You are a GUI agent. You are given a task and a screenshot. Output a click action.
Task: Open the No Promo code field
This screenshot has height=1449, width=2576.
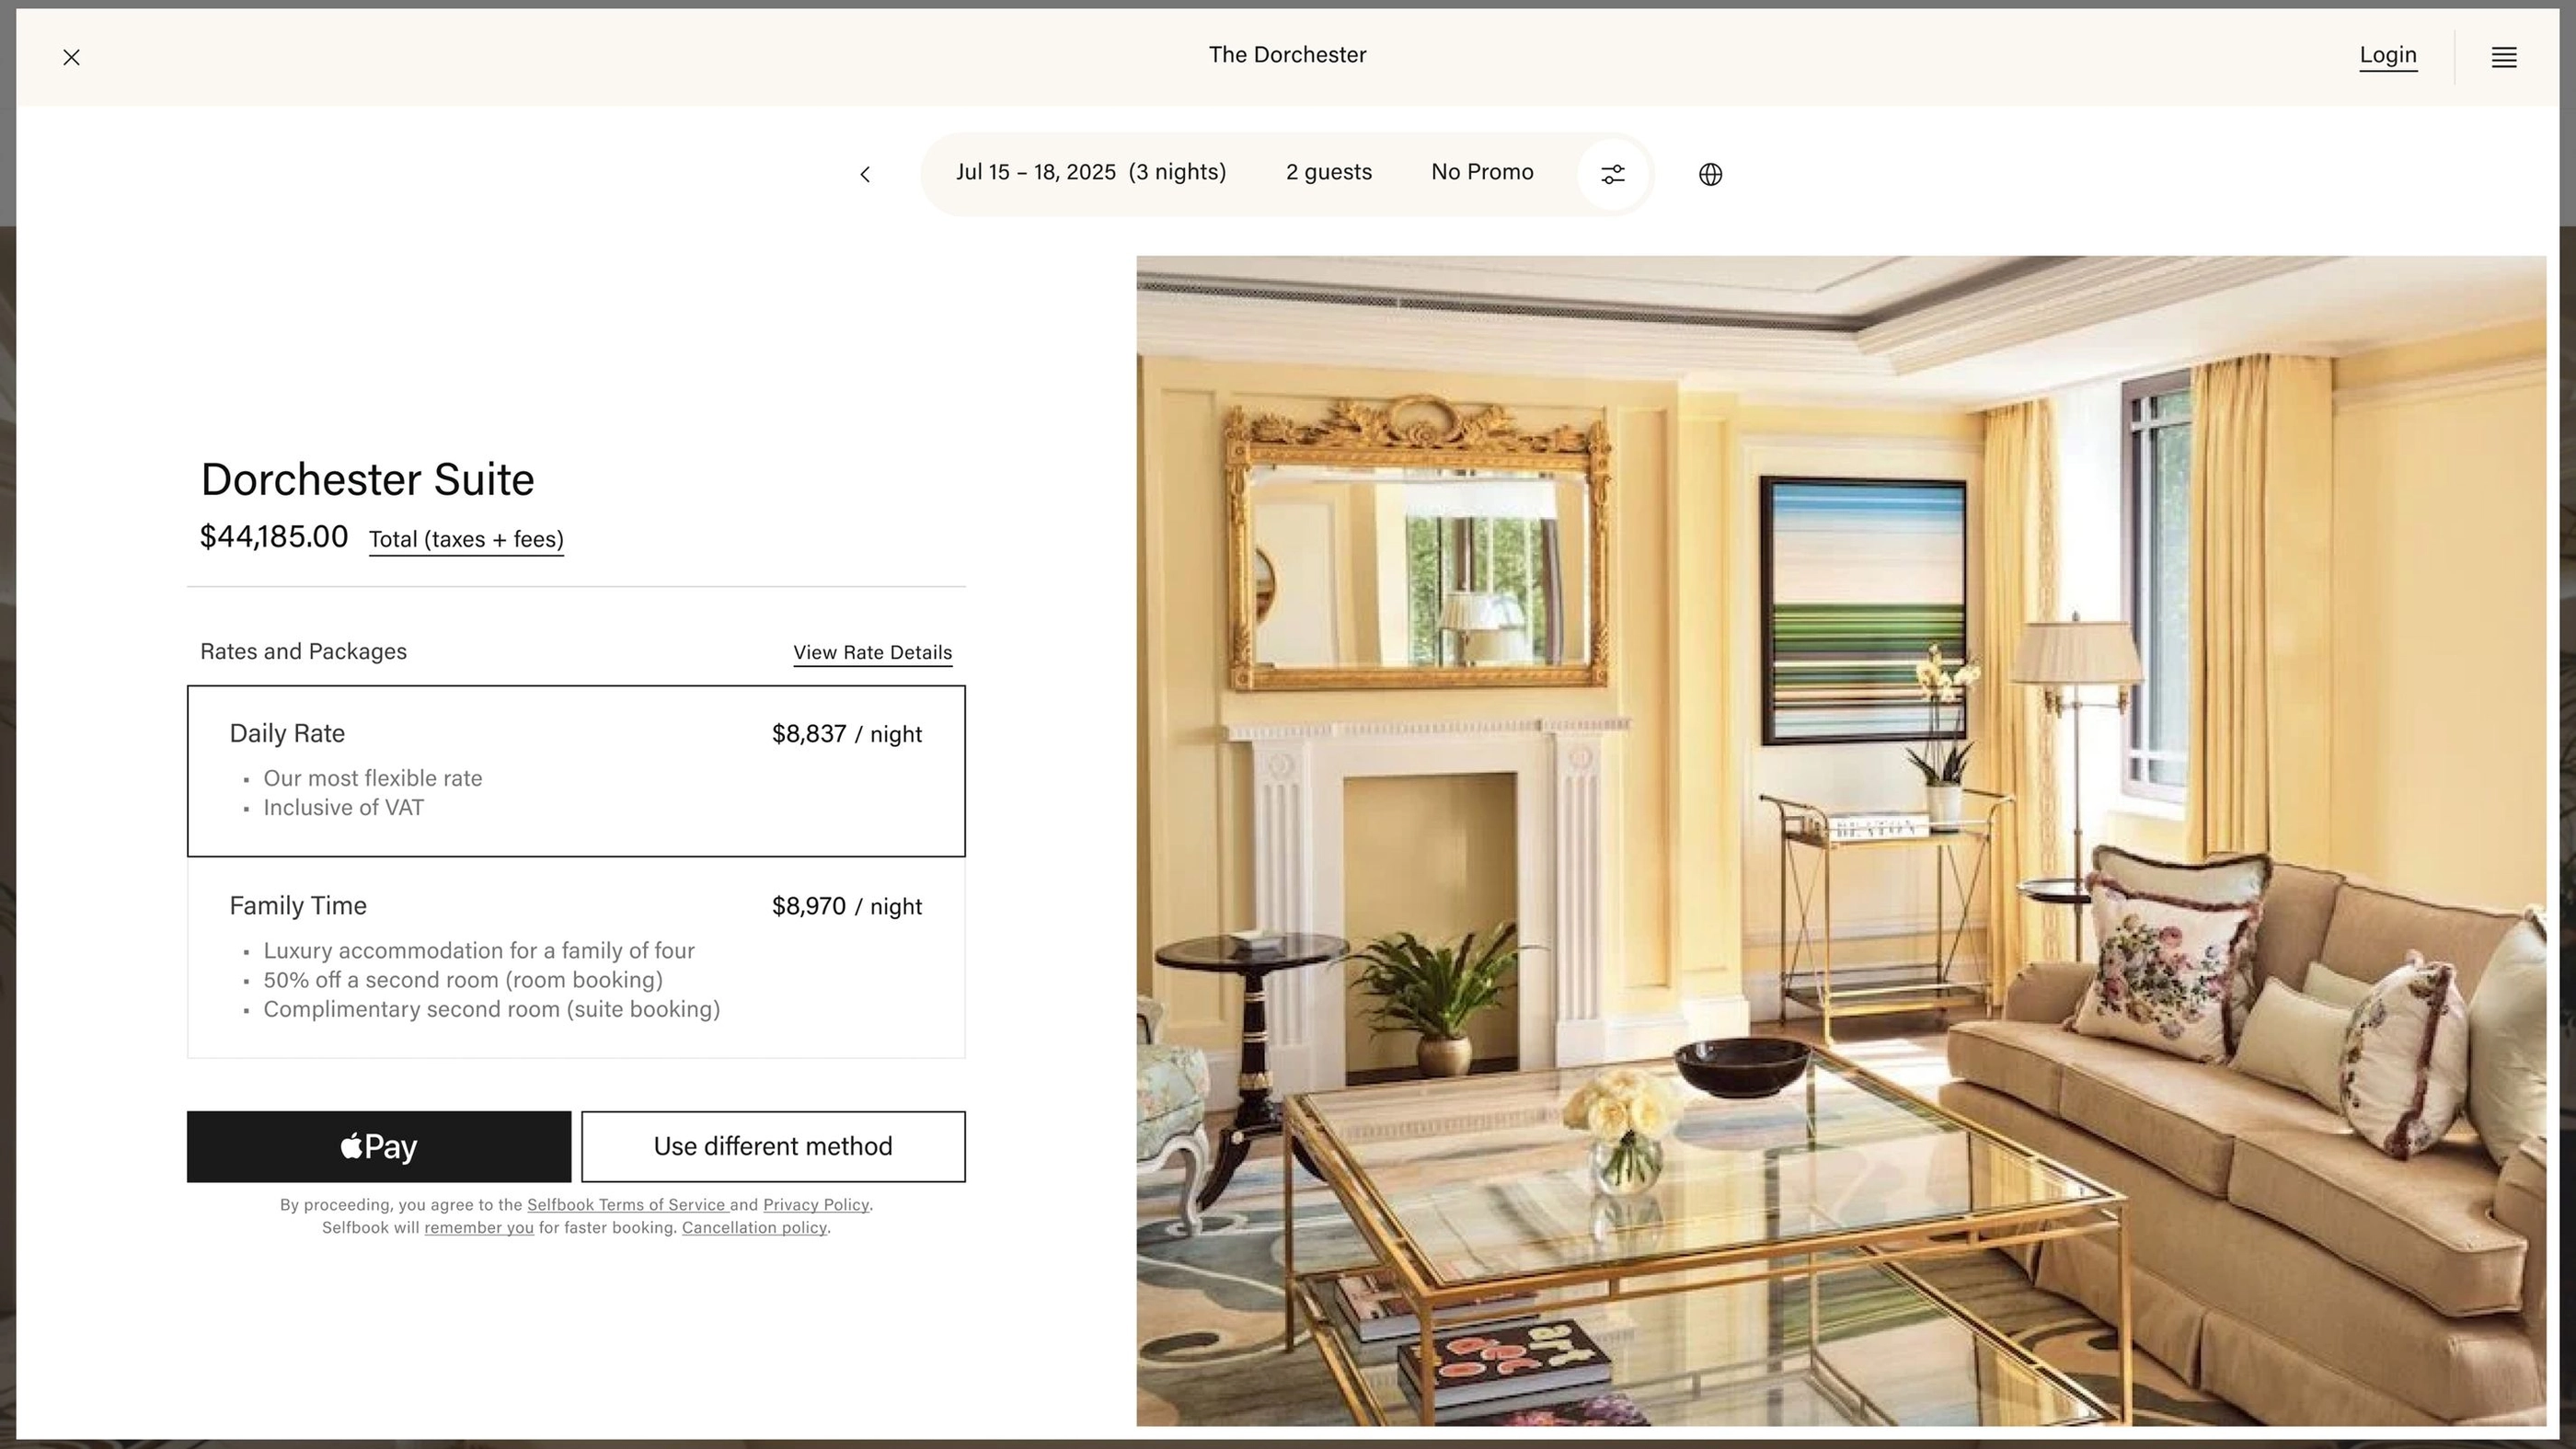[x=1482, y=172]
